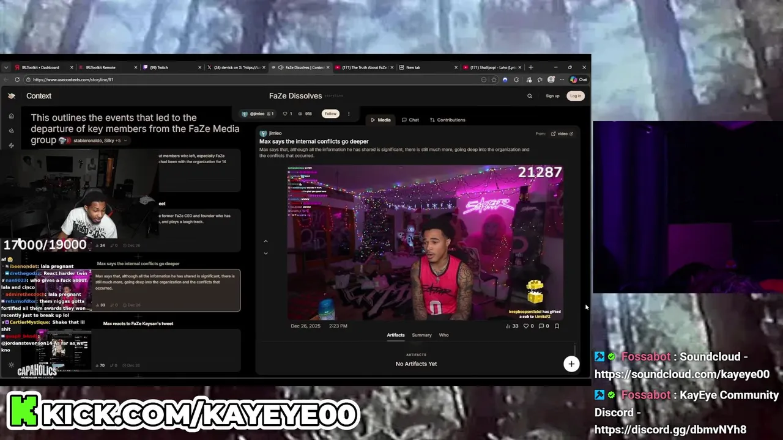Reload the page with refresh icon
This screenshot has width=783, height=440.
click(17, 79)
